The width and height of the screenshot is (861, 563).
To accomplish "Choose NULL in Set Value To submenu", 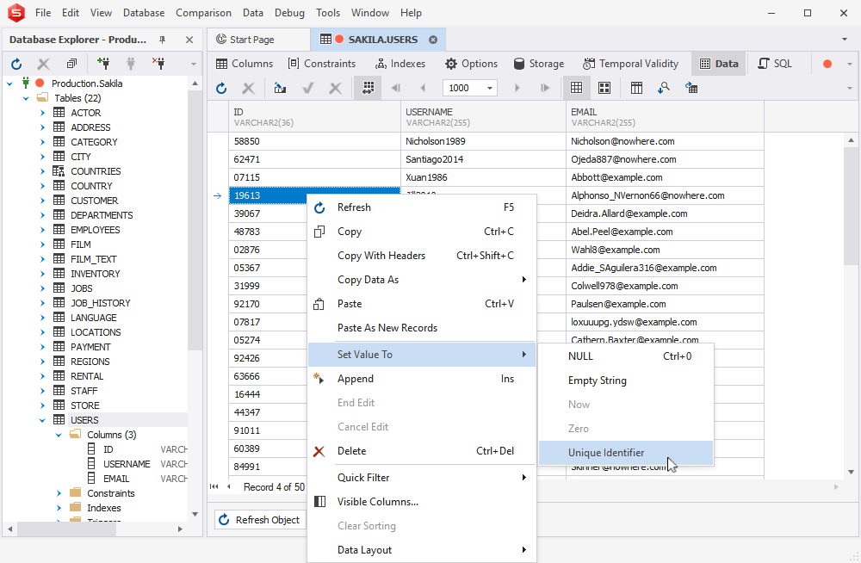I will point(625,356).
